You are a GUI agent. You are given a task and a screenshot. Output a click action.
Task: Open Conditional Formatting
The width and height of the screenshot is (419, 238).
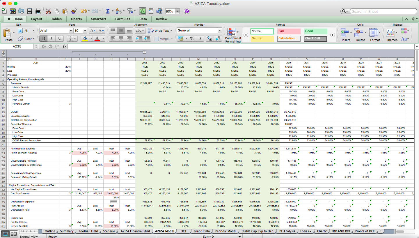coord(233,36)
